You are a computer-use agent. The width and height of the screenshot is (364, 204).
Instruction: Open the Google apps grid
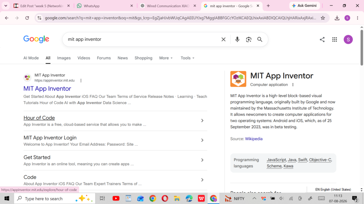click(x=334, y=40)
